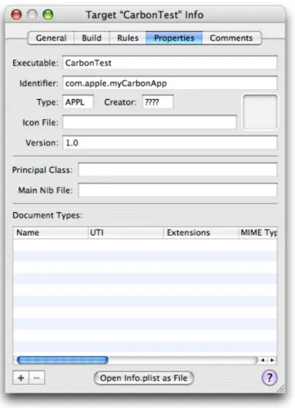Add a document type with plus button

[21, 378]
